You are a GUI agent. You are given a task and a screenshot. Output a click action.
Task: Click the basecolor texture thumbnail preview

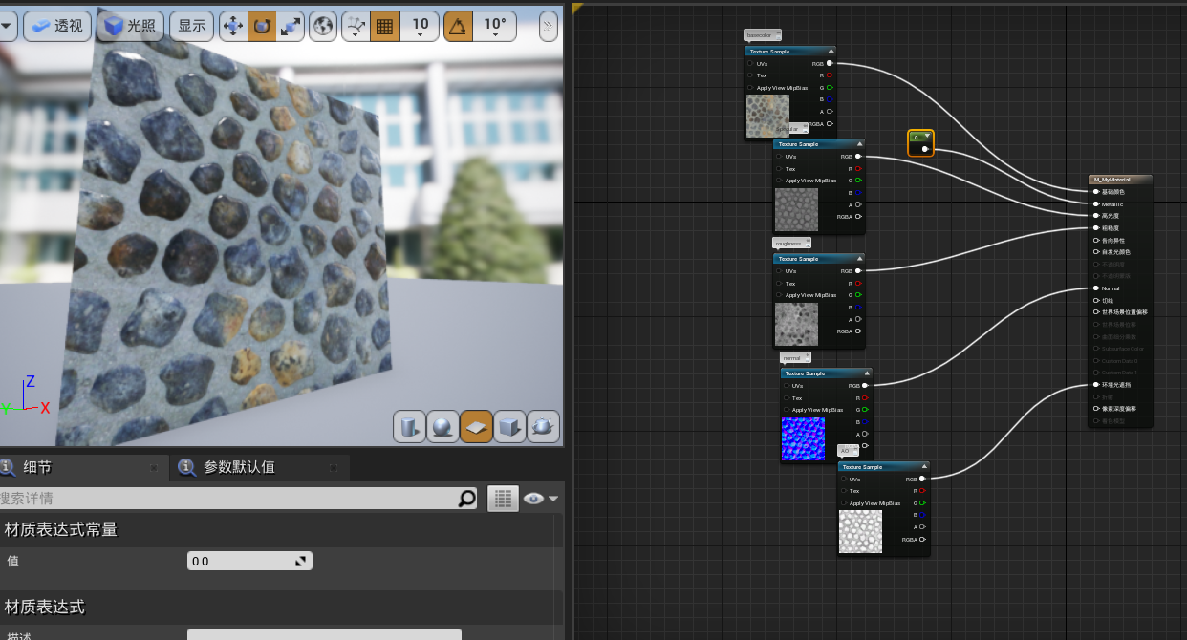pyautogui.click(x=766, y=116)
